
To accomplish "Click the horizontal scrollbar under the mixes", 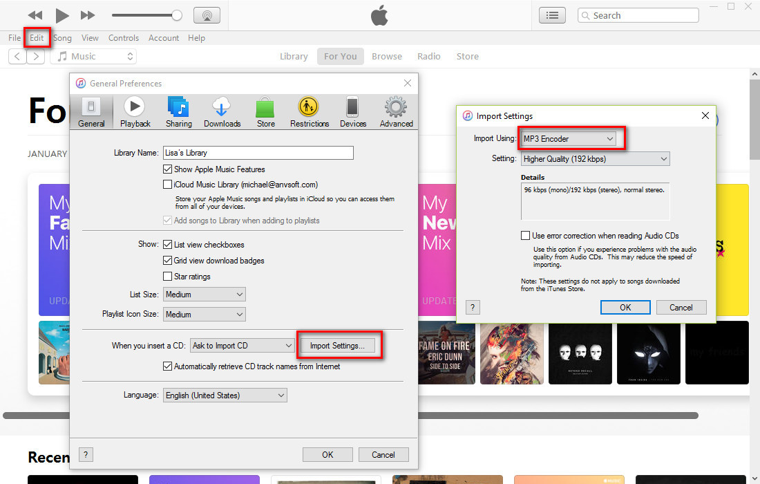I will (350, 416).
